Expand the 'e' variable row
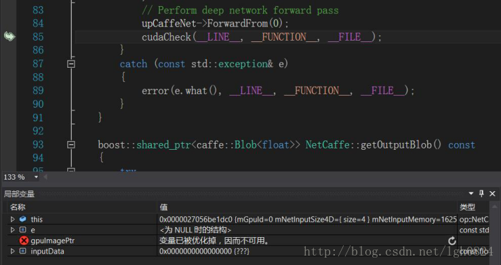The height and width of the screenshot is (265, 501). (12, 230)
